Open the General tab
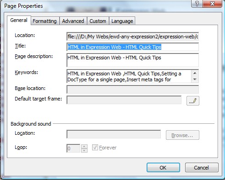This screenshot has height=180, width=225. pos(19,20)
